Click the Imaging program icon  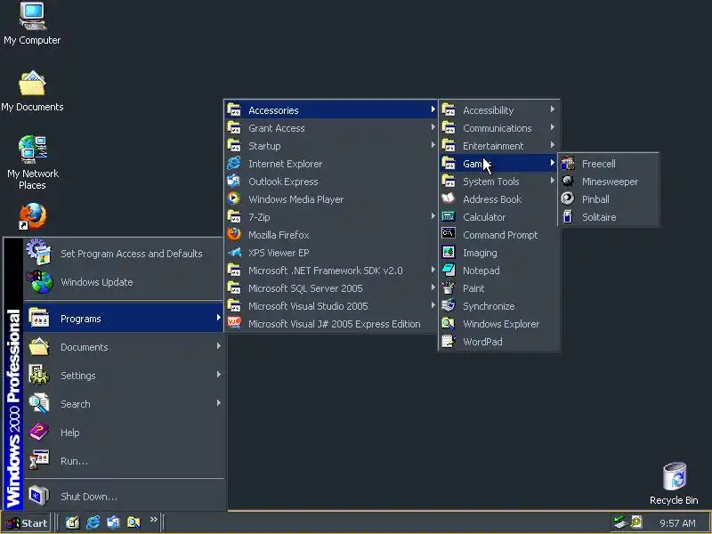click(x=449, y=252)
